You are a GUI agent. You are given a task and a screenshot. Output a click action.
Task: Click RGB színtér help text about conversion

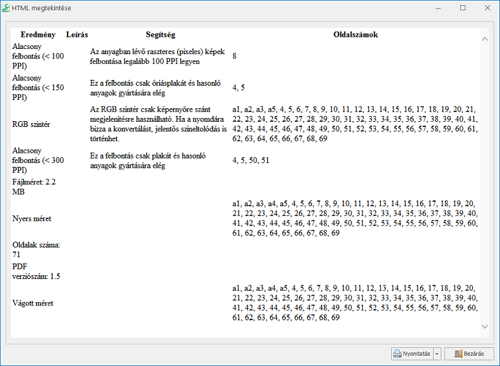tap(158, 124)
